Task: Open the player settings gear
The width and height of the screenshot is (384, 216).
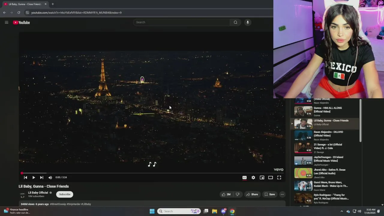Action: (253, 178)
